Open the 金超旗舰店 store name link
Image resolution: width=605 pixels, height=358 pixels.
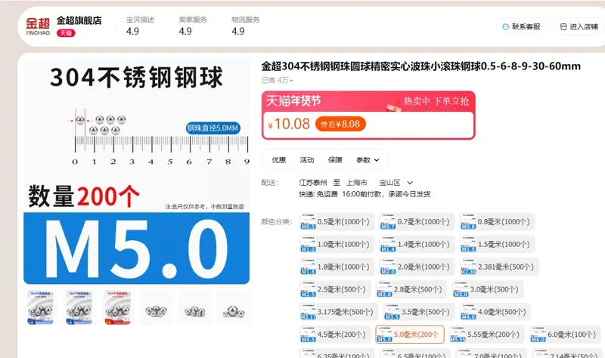click(79, 20)
